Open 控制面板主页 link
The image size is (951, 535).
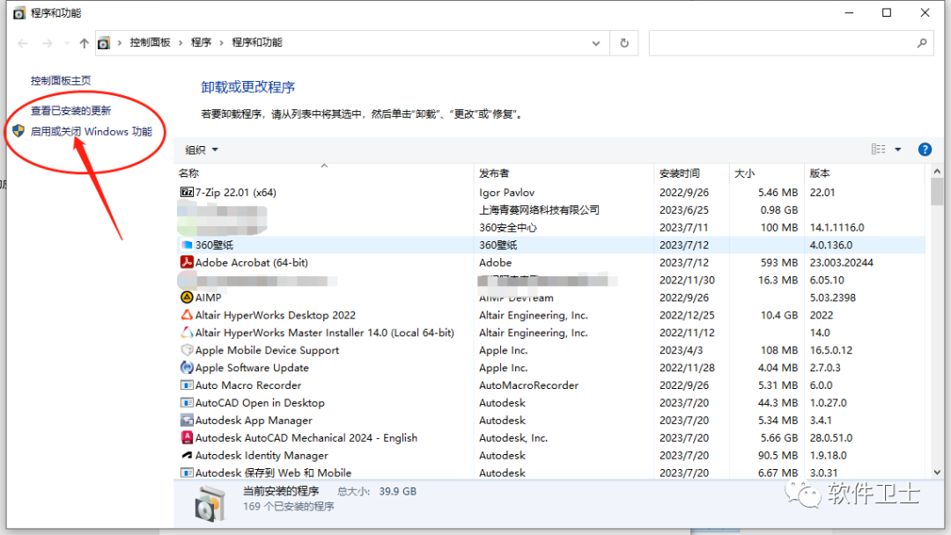coord(61,81)
